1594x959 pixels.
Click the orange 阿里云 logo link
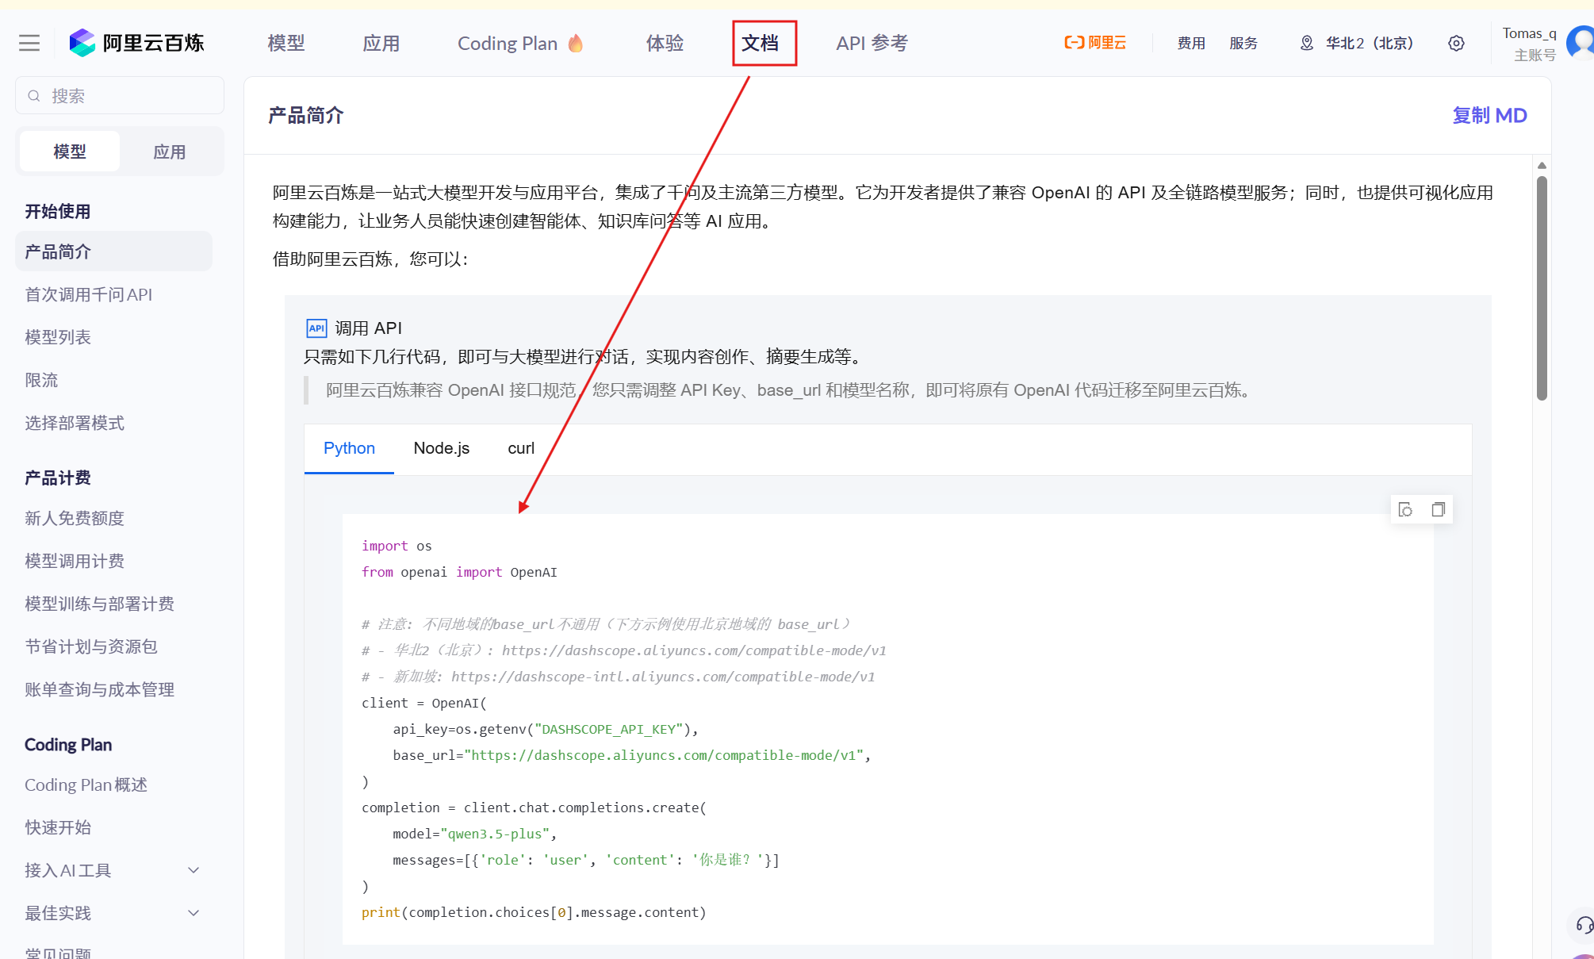tap(1095, 43)
